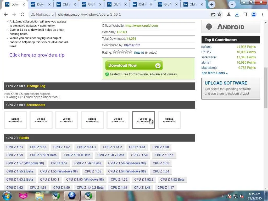Open the downloads arrow icon in toolbar
Image resolution: width=268 pixels, height=201 pixels.
[237, 15]
